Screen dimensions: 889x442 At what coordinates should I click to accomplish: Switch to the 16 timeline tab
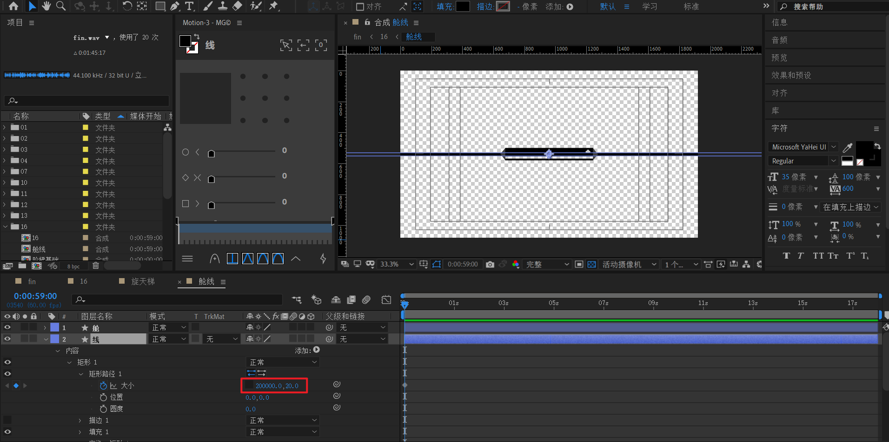pyautogui.click(x=84, y=281)
